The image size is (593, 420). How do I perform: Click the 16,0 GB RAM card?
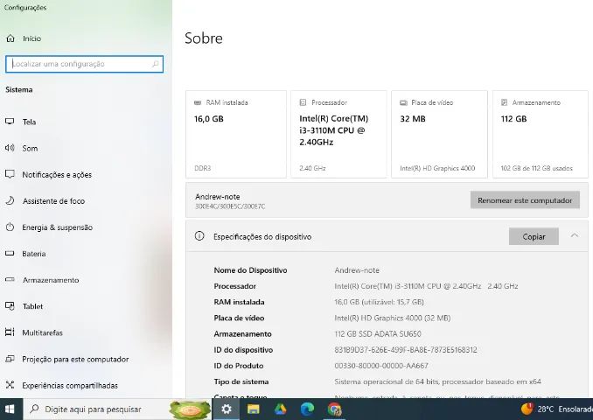(x=236, y=134)
